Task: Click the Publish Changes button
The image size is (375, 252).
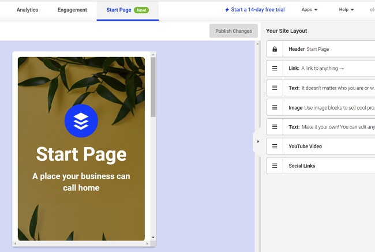Action: [234, 31]
